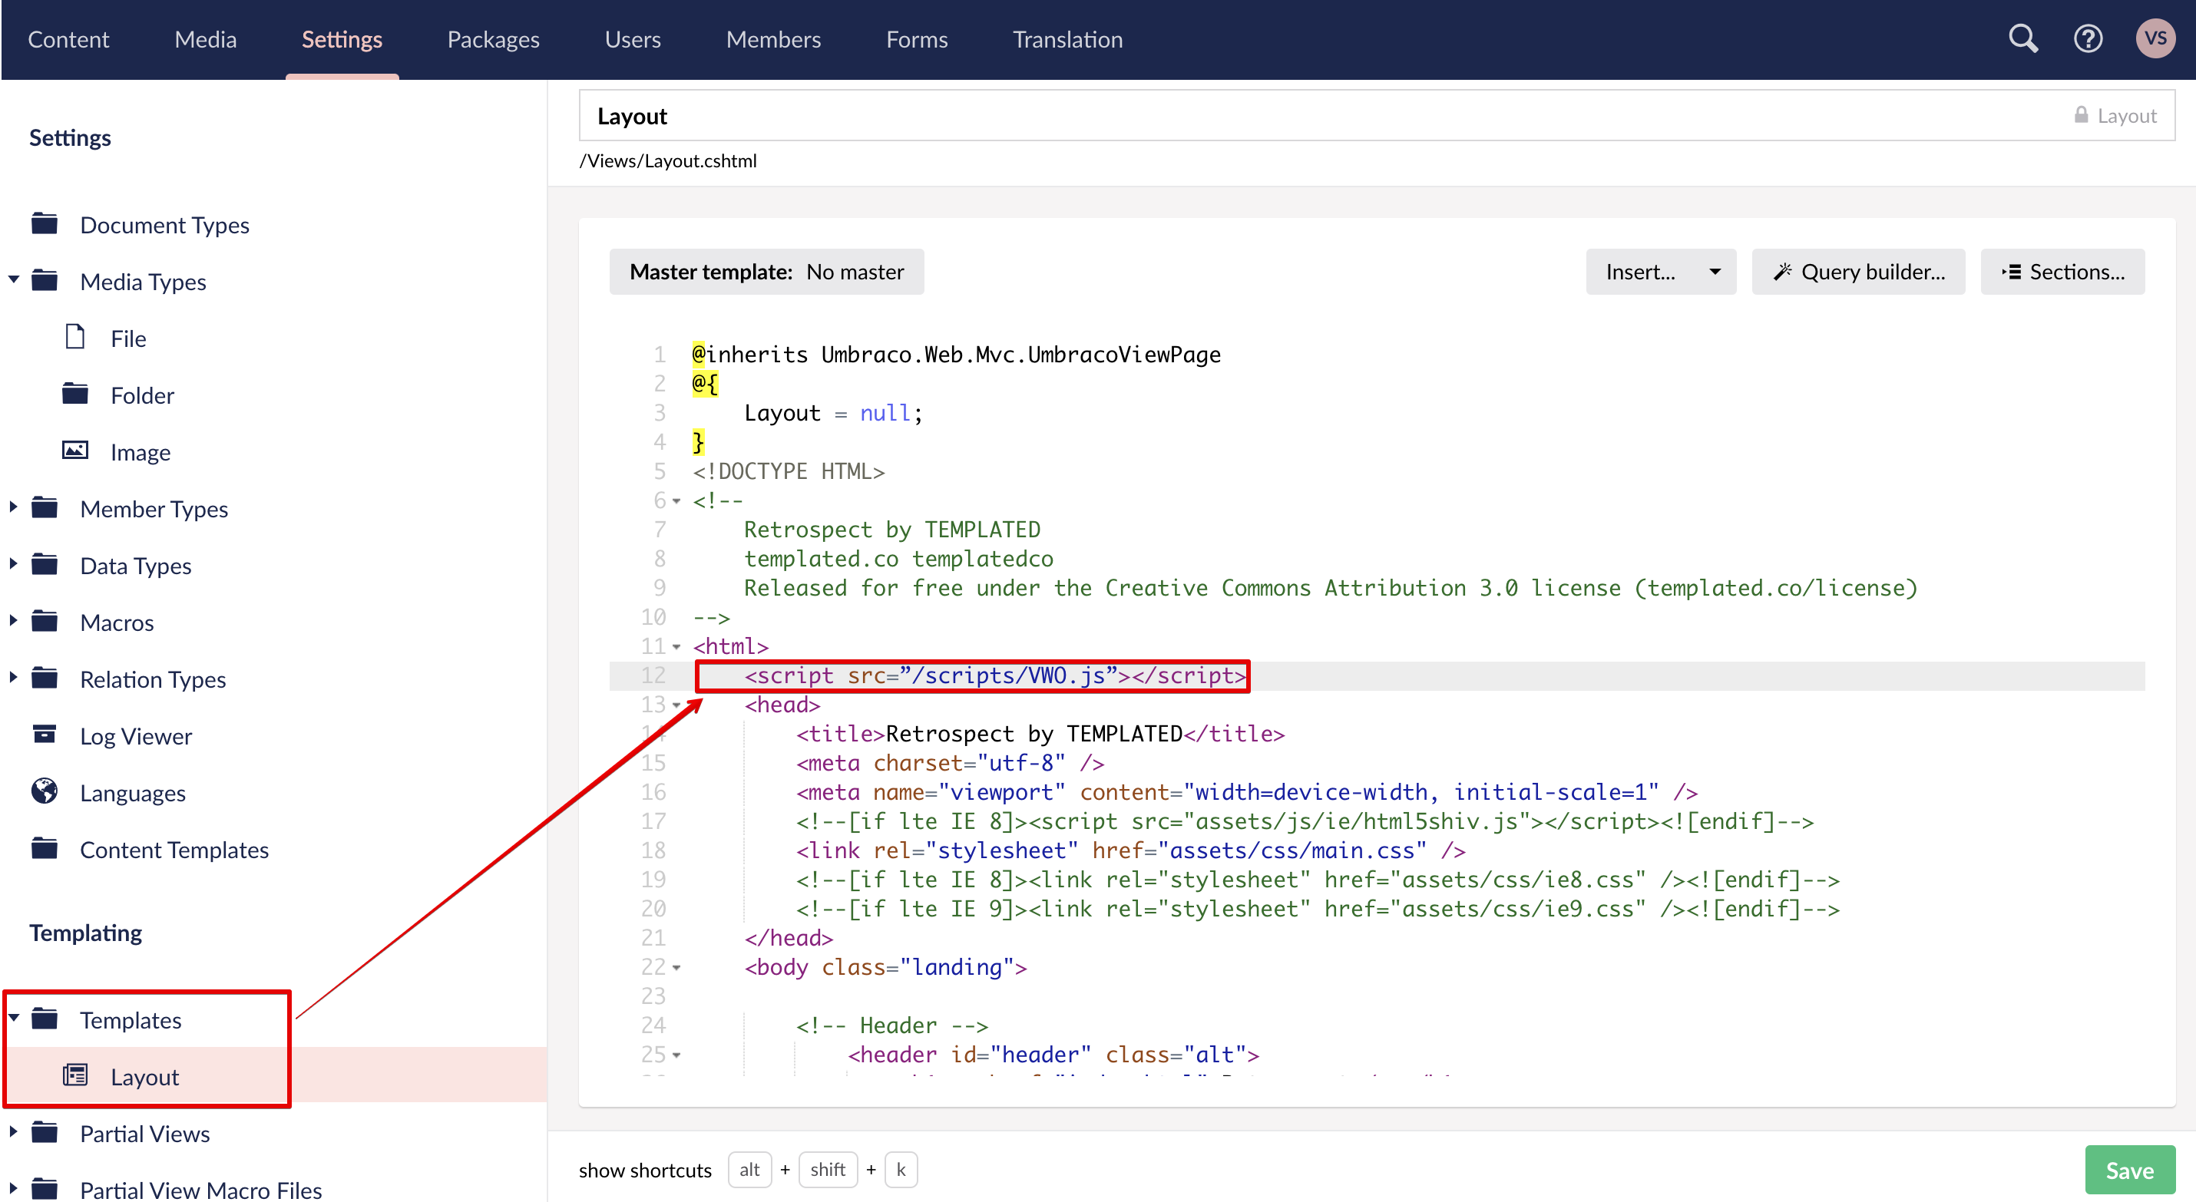The image size is (2196, 1202).
Task: Click the Macros folder icon
Action: point(45,621)
